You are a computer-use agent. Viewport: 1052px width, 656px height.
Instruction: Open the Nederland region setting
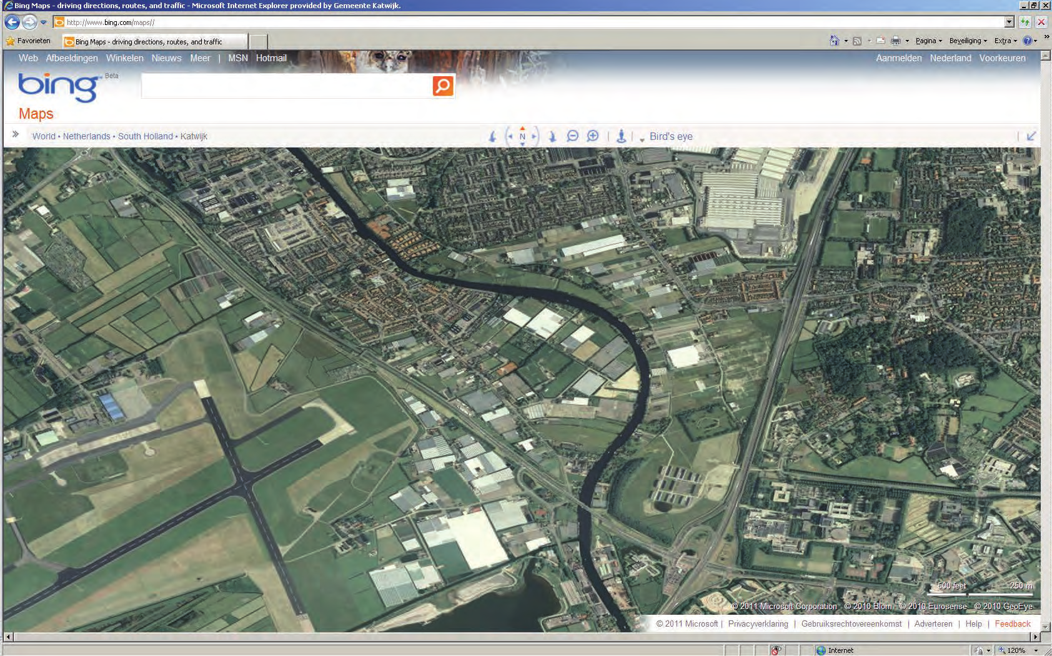point(950,58)
